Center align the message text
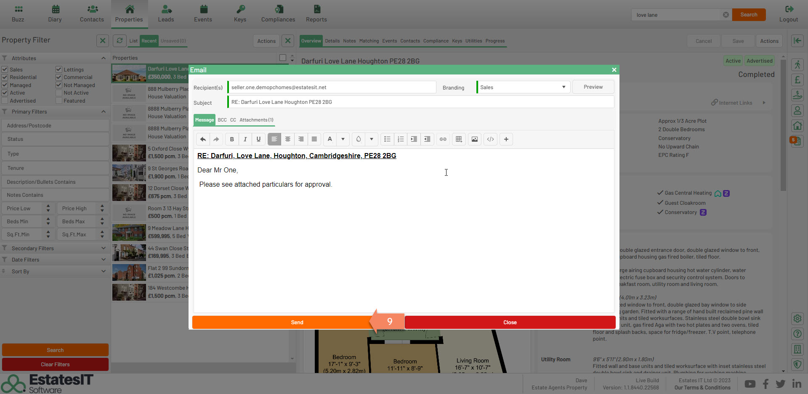This screenshot has width=808, height=394. 287,139
